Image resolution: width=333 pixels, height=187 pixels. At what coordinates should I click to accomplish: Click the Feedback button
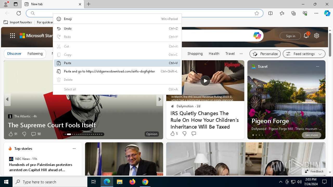314,171
